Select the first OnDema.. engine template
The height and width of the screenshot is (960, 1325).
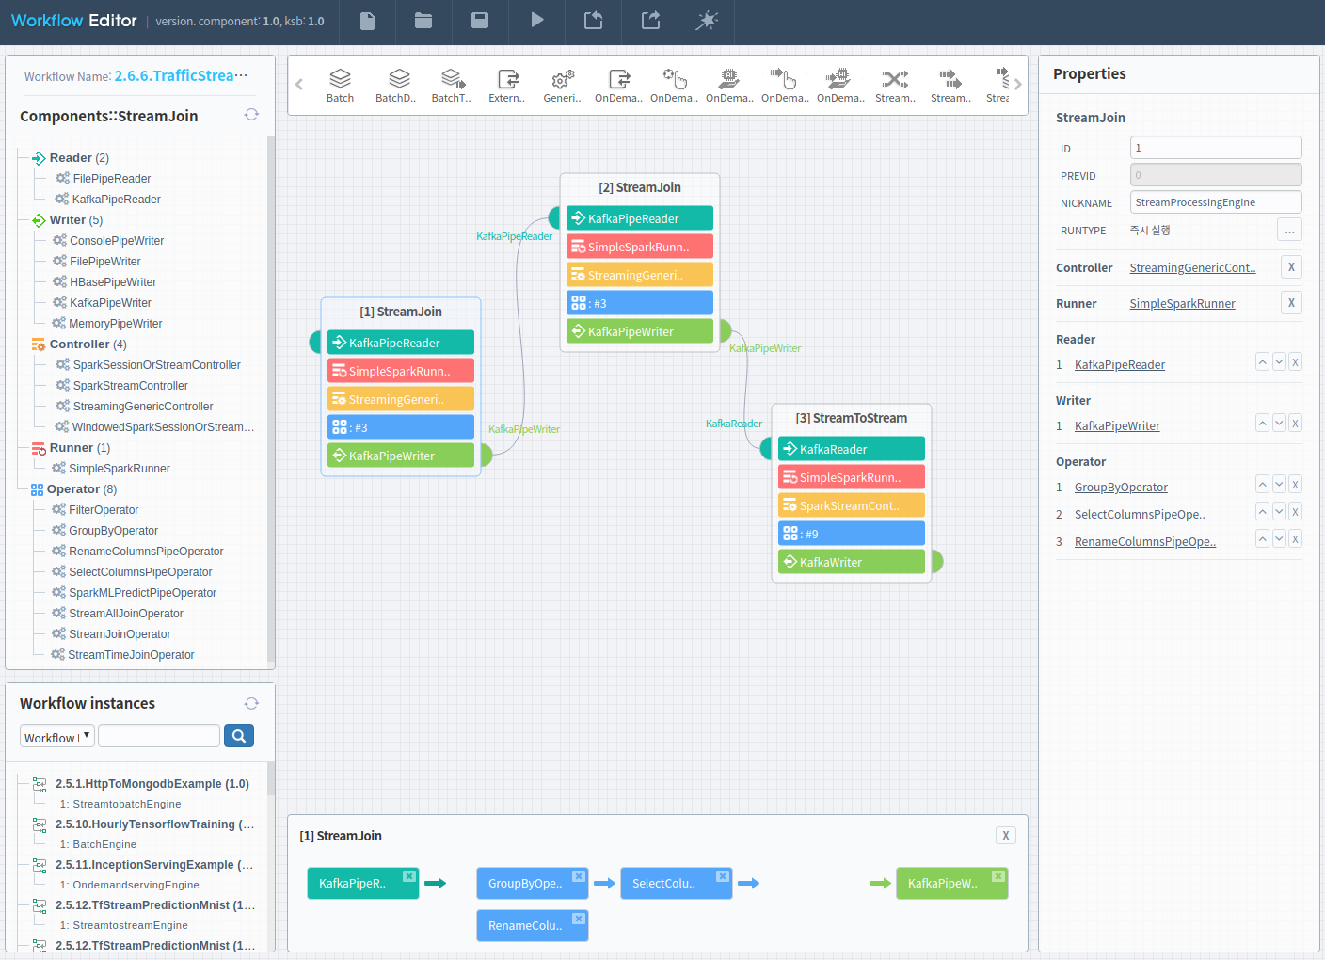(618, 85)
